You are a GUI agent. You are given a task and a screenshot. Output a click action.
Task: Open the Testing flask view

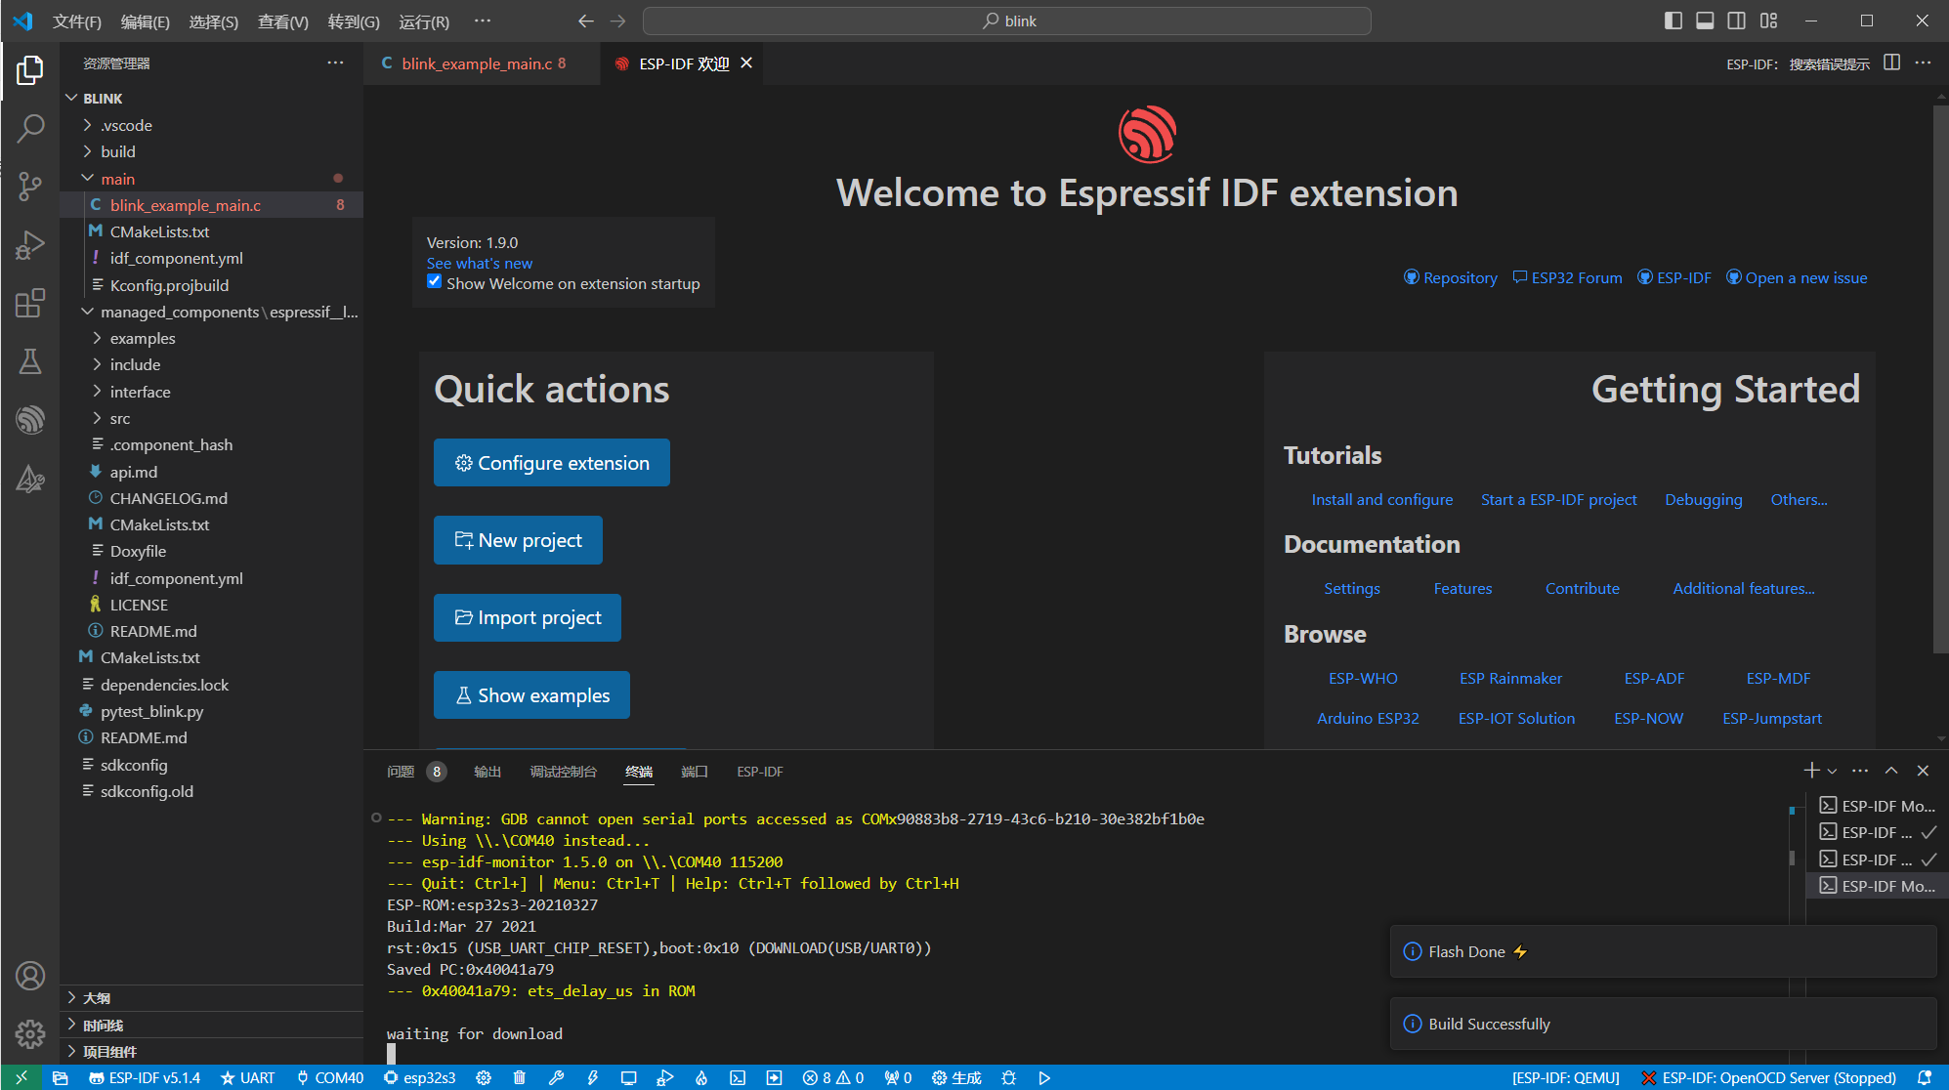tap(30, 361)
